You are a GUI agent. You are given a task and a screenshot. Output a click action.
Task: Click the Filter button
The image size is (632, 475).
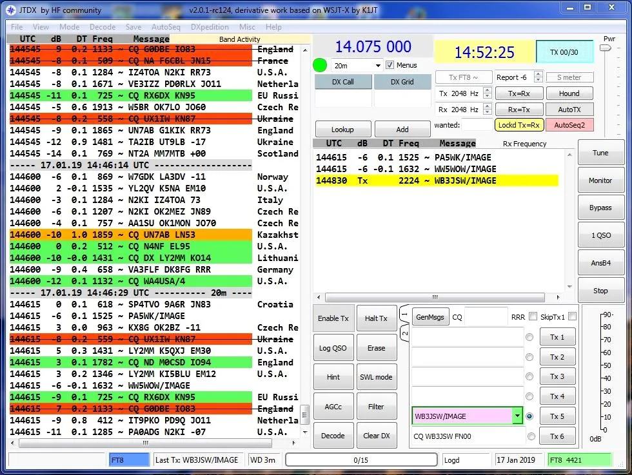click(x=376, y=407)
